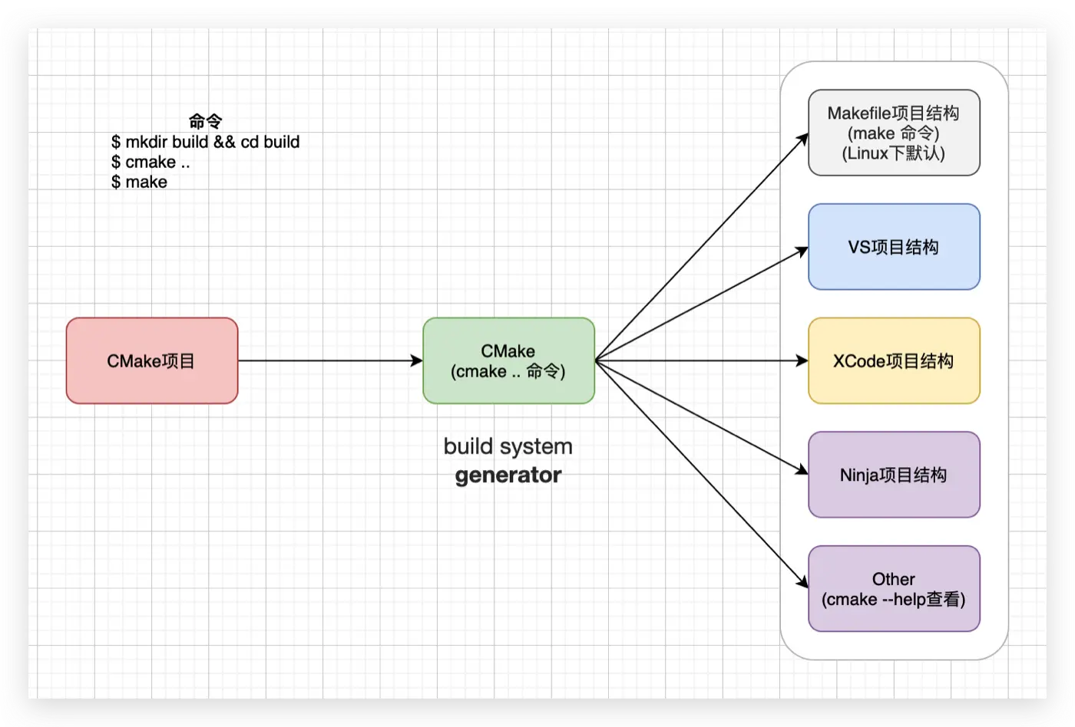Image resolution: width=1075 pixels, height=727 pixels.
Task: Click the '$ cmake ..' text line
Action: click(x=150, y=162)
